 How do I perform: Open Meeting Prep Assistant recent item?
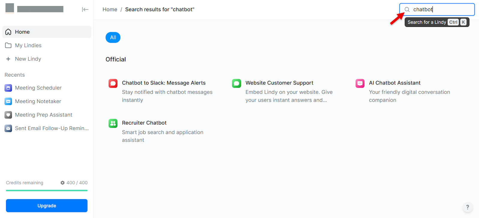click(47, 115)
